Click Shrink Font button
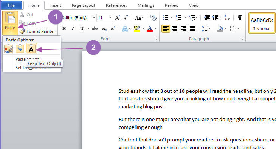Screen dimensions: 276x149 point(126,18)
